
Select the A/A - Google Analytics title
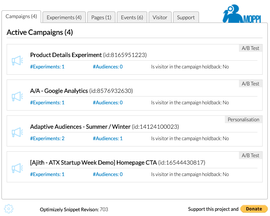(x=59, y=91)
